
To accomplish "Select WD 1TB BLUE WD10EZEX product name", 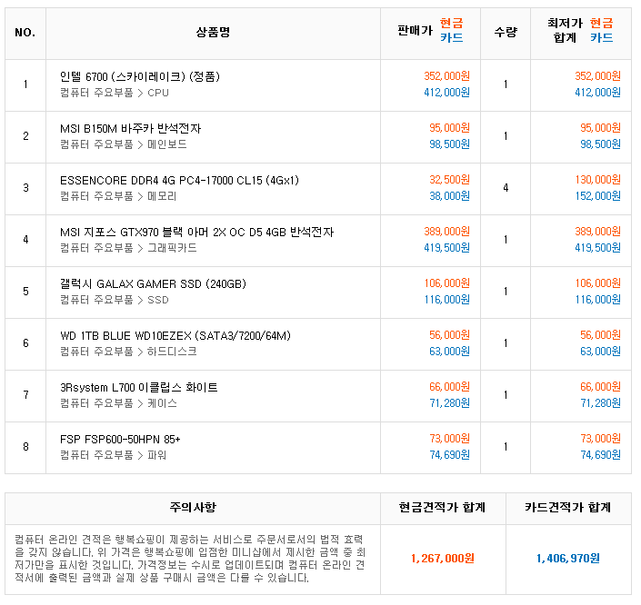I will [x=175, y=336].
